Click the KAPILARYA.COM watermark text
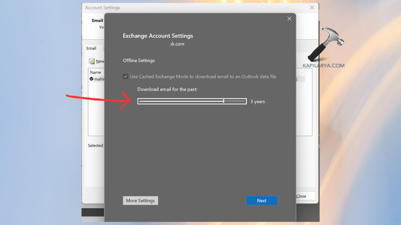401x225 pixels. [323, 66]
